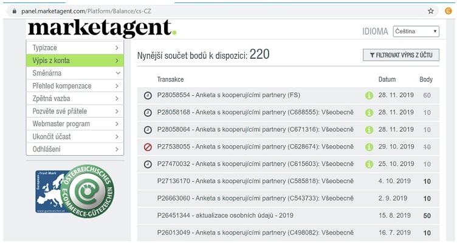Click clock pending icon for P28058554
The image size is (457, 243).
click(x=148, y=96)
